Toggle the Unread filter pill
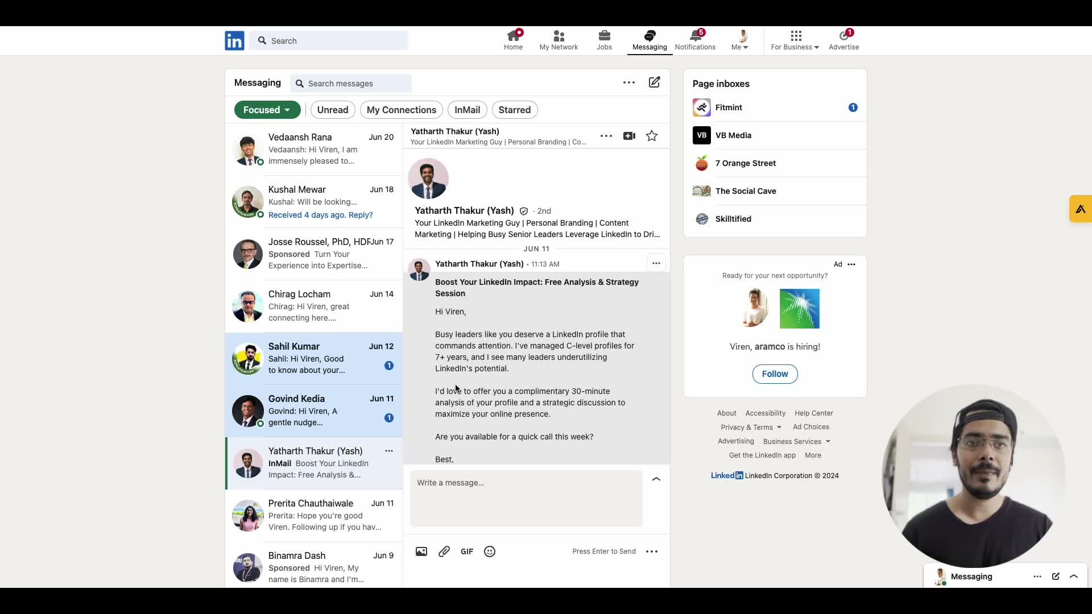This screenshot has height=614, width=1092. pyautogui.click(x=333, y=110)
